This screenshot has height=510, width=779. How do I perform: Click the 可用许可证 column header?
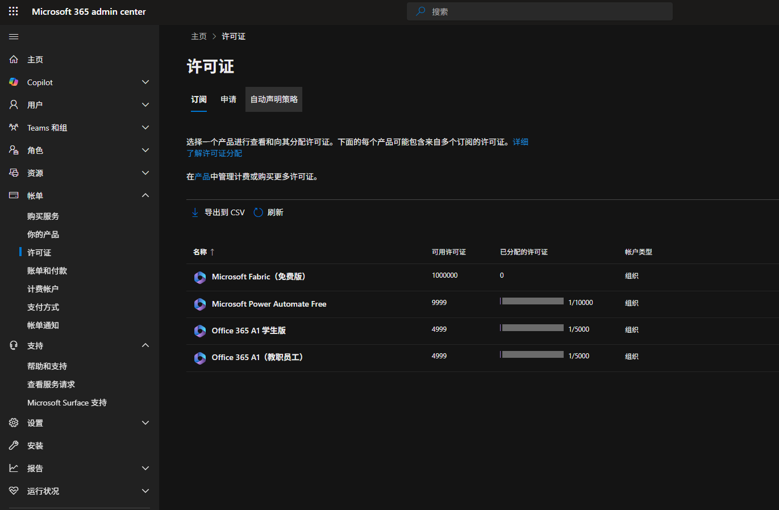point(449,252)
